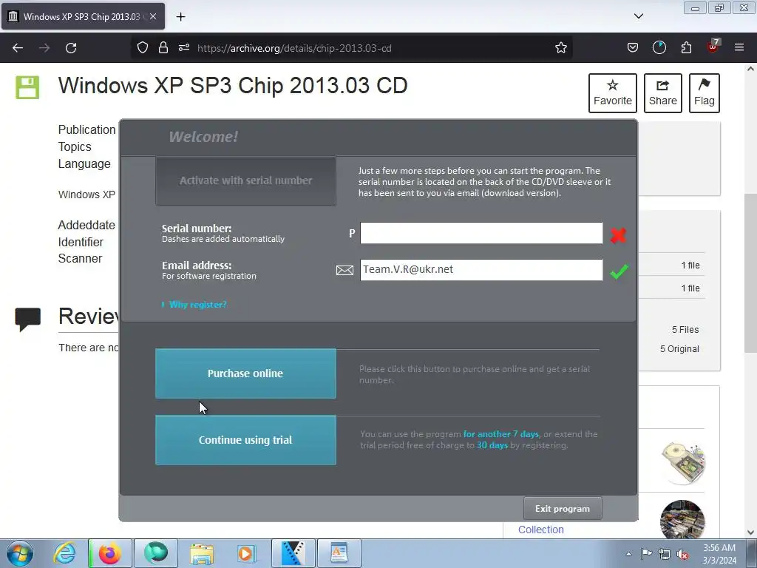This screenshot has width=757, height=568.
Task: Click the Exit program button
Action: (563, 509)
